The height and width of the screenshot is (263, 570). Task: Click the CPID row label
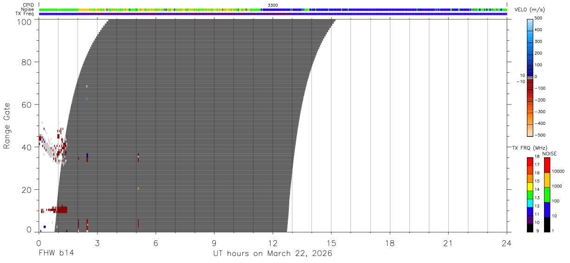(28, 5)
